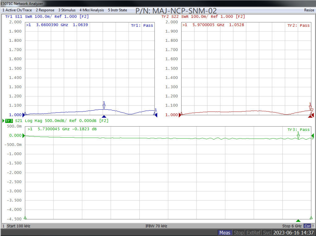
Task: Open the Stimulus menu
Action: point(67,10)
